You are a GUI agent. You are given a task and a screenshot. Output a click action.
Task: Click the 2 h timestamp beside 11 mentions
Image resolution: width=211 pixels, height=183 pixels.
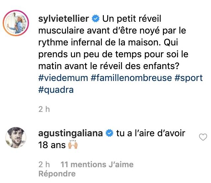point(44,165)
